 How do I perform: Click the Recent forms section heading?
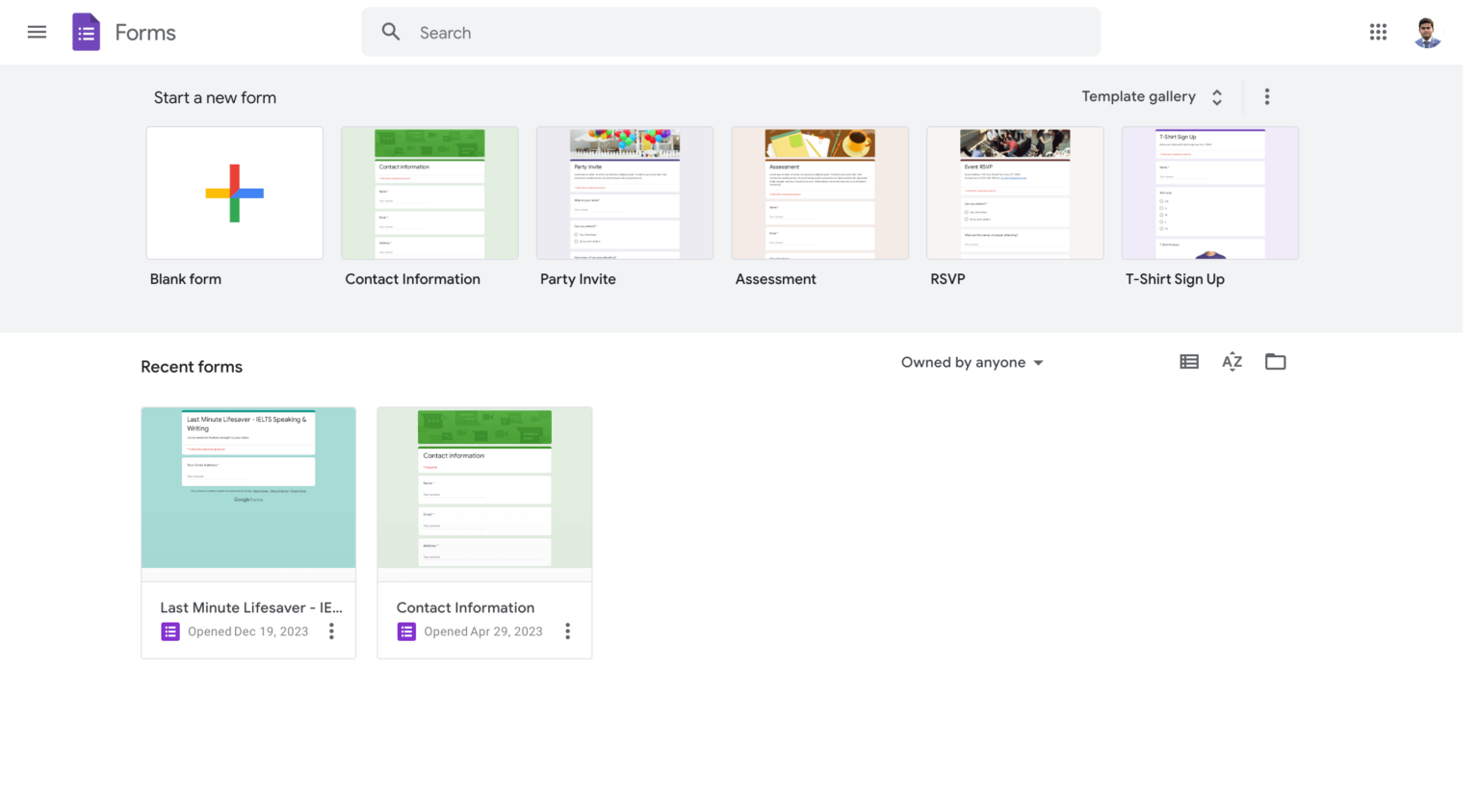[x=192, y=367]
